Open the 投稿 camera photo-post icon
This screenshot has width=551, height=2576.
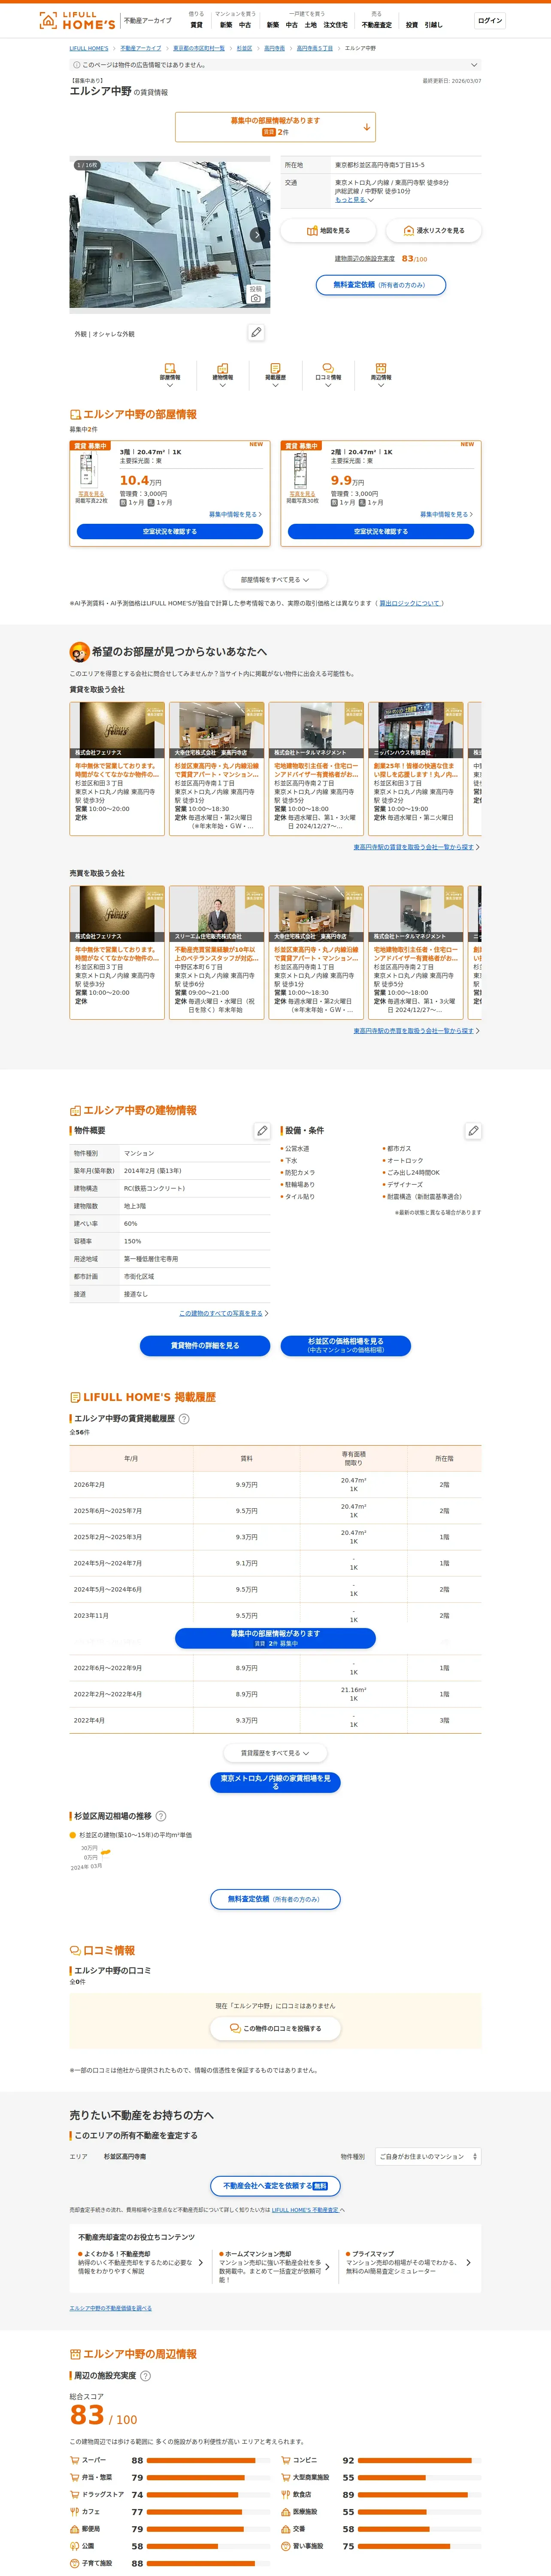tap(256, 295)
